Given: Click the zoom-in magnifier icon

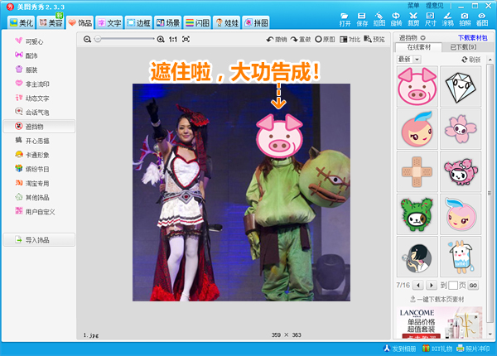Looking at the screenshot, I should pos(161,39).
